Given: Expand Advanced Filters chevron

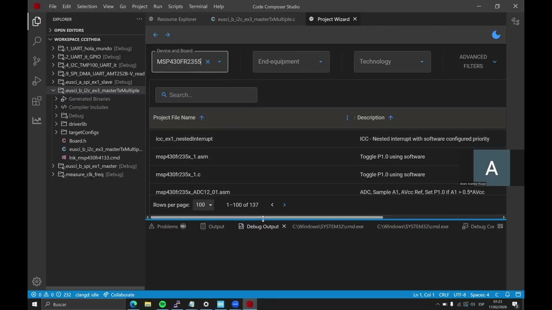Looking at the screenshot, I should [495, 62].
